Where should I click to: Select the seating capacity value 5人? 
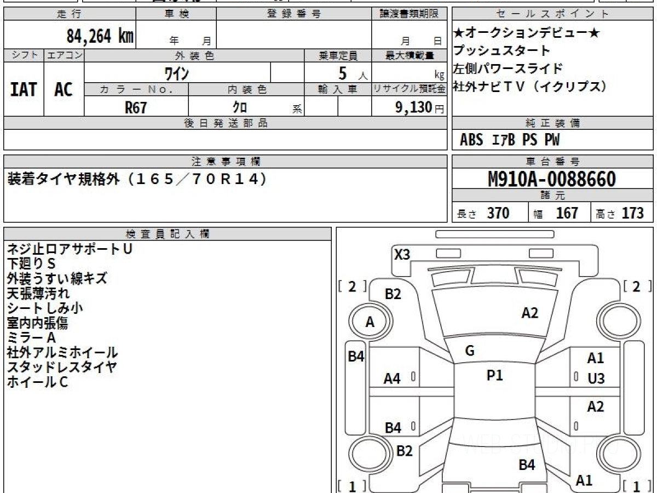click(x=353, y=73)
